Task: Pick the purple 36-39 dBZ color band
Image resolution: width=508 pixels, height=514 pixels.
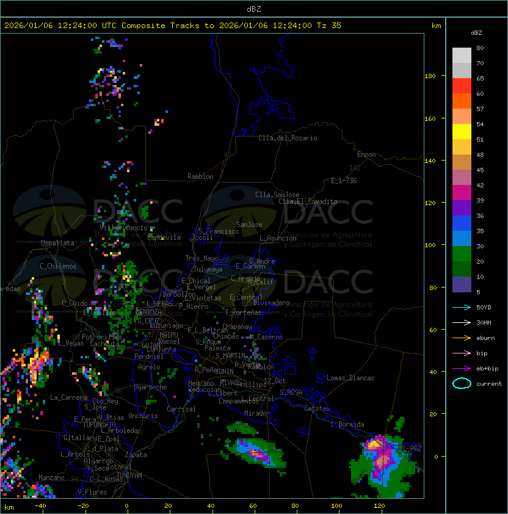Action: (x=462, y=208)
